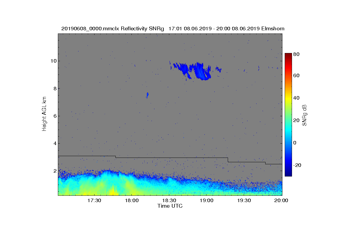The image size is (349, 233).
Task: Click the 19:30 time tick label
Action: coord(244,201)
